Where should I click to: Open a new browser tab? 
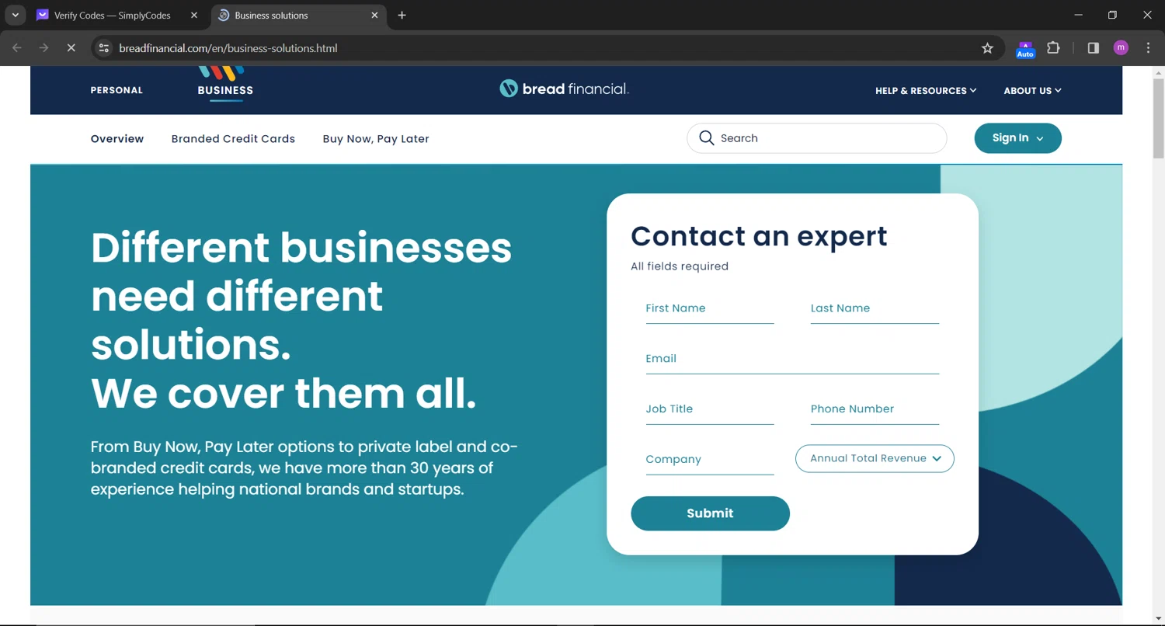pos(402,16)
